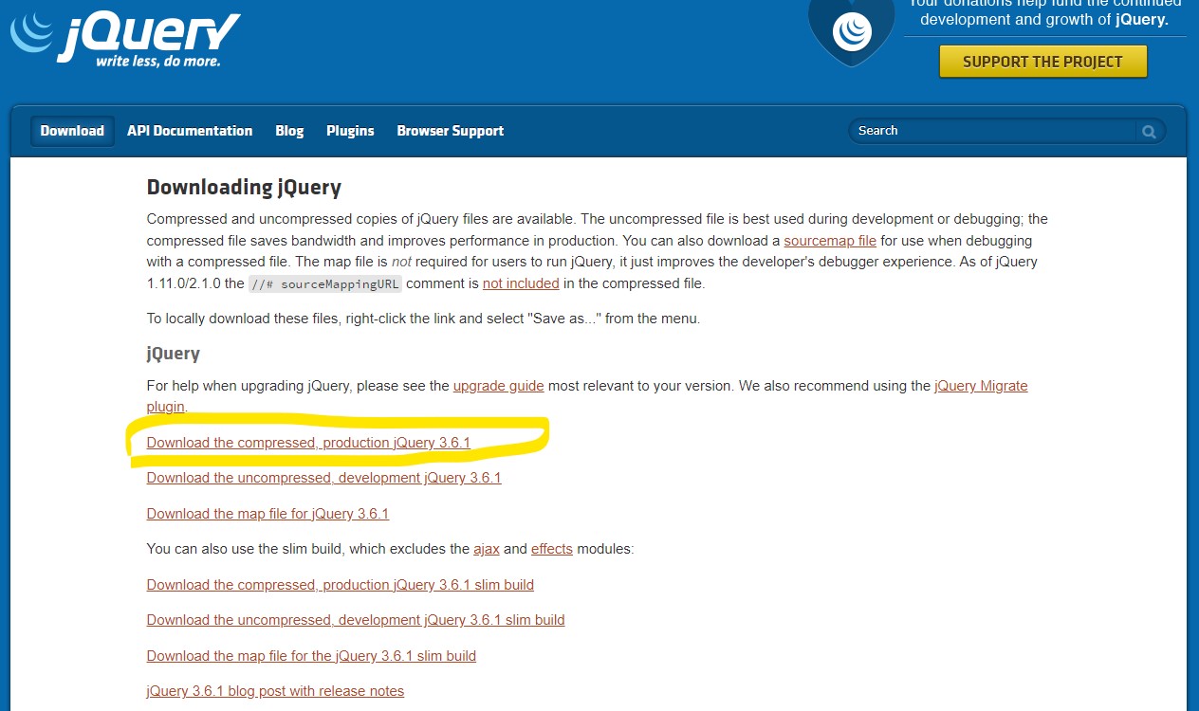The height and width of the screenshot is (711, 1199).
Task: Go to the Blog nav item
Action: point(289,131)
